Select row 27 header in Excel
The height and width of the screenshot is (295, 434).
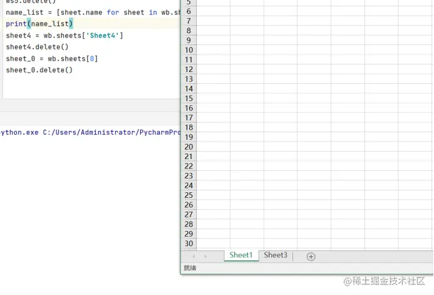[189, 215]
